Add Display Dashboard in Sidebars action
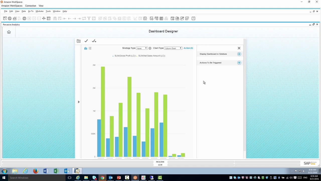Image resolution: width=321 pixels, height=181 pixels. coord(239,54)
